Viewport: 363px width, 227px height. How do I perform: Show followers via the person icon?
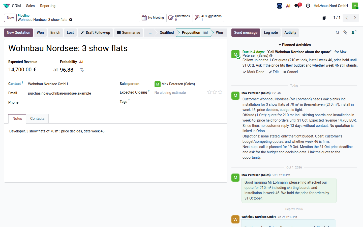point(354,32)
